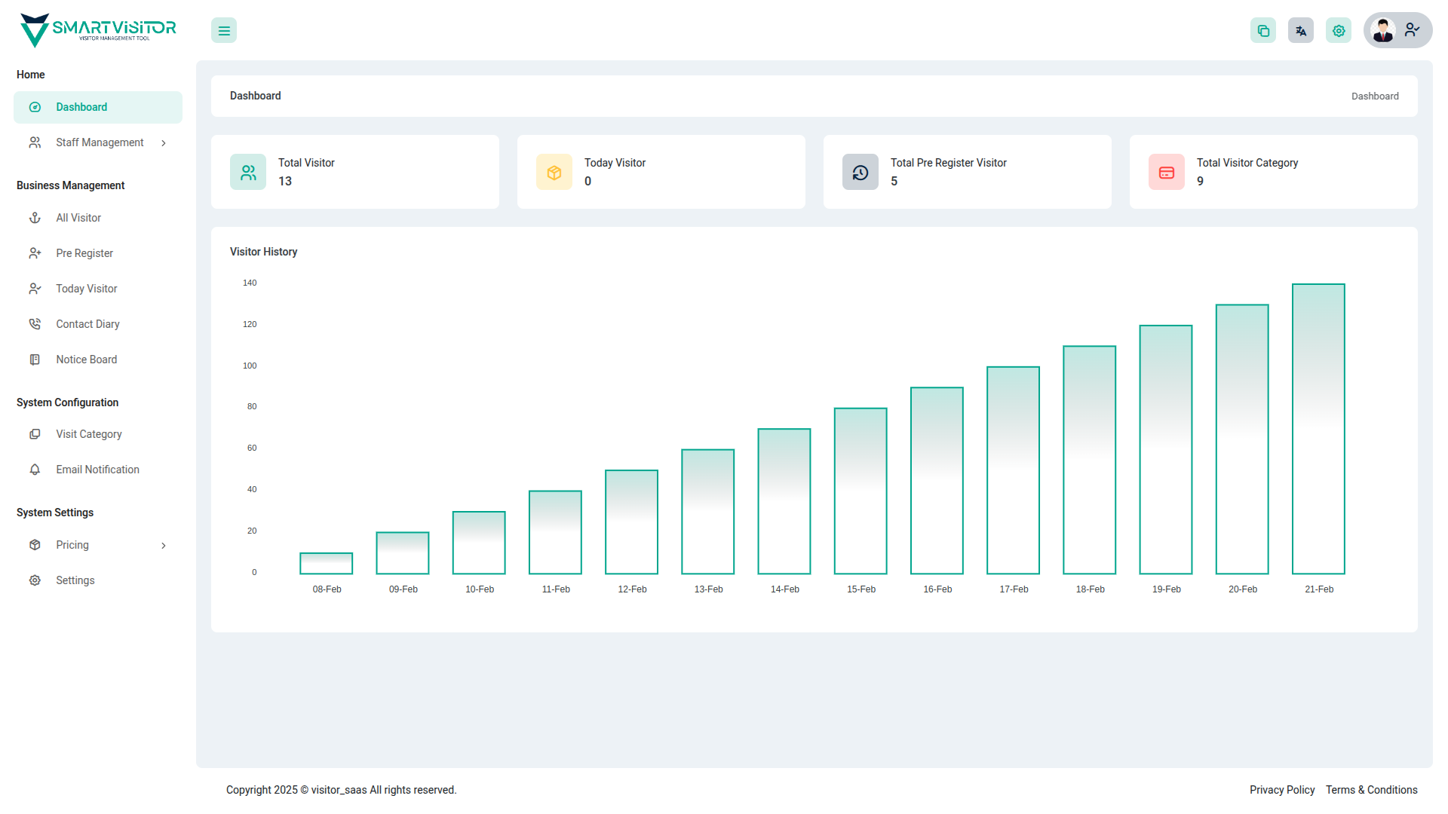Select Dashboard in the sidebar
The width and height of the screenshot is (1448, 814).
[x=81, y=107]
